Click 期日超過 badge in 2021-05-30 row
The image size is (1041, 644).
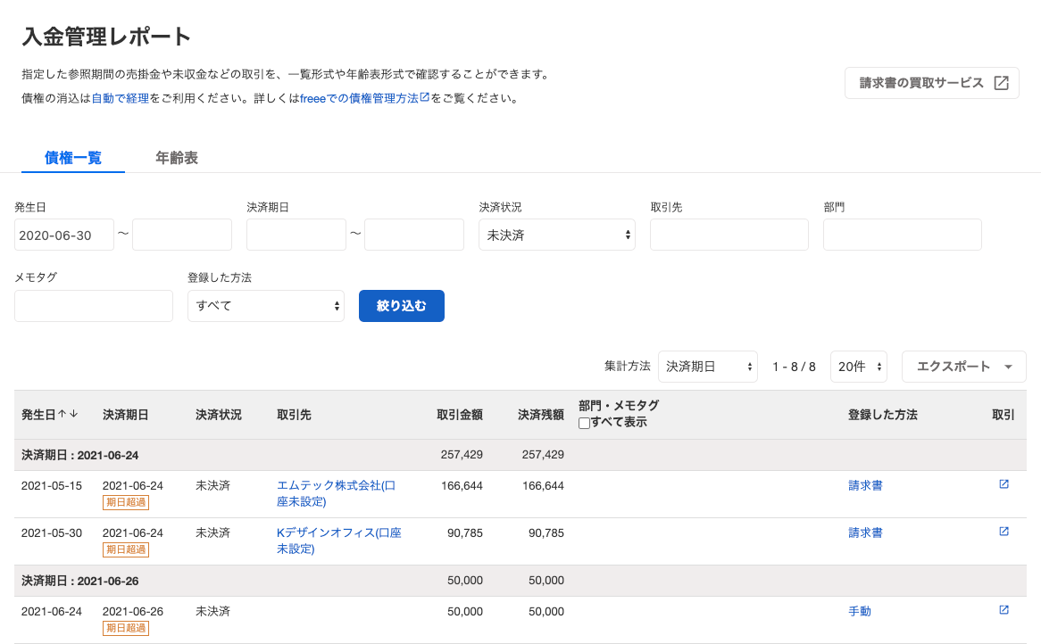126,549
